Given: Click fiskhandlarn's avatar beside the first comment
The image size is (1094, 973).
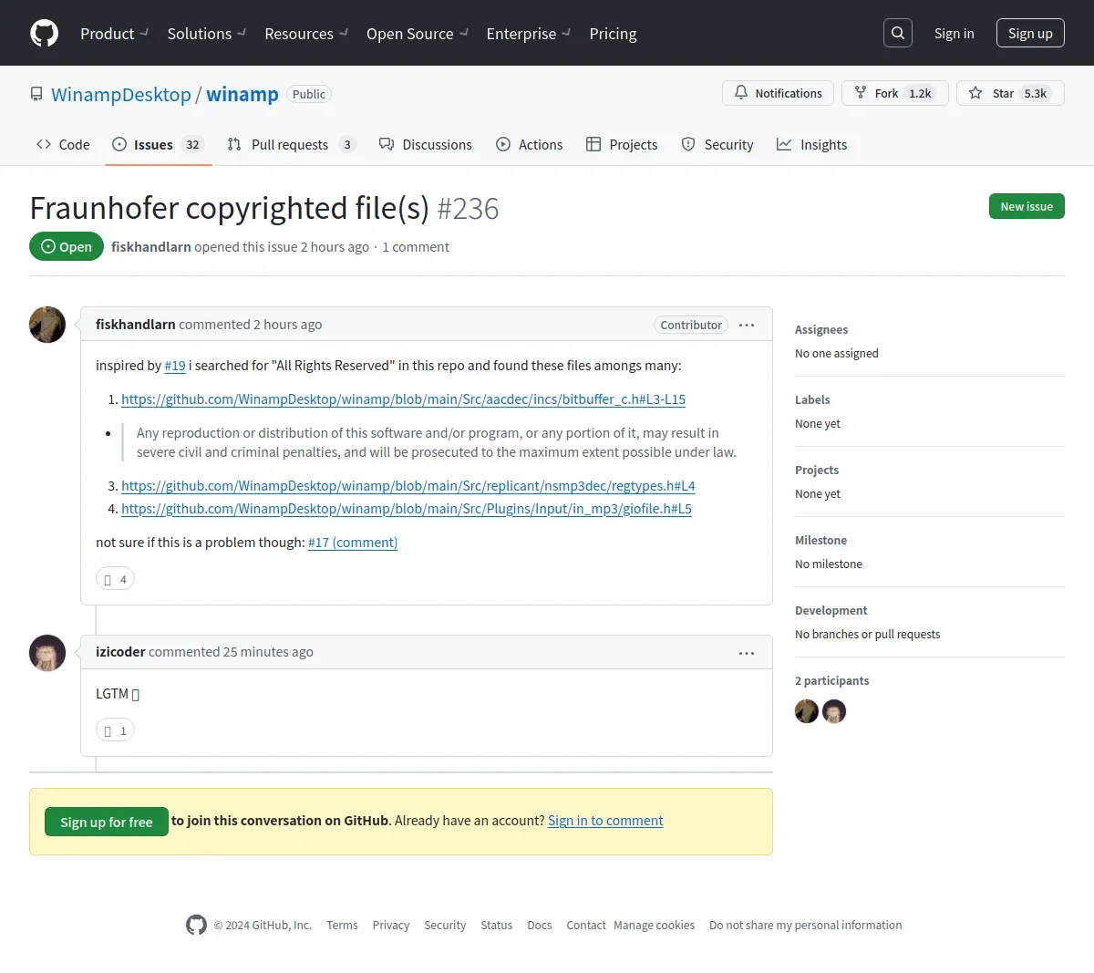Looking at the screenshot, I should 47,325.
